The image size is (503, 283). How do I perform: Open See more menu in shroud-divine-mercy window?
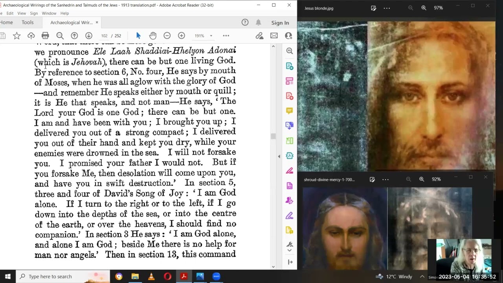(386, 179)
